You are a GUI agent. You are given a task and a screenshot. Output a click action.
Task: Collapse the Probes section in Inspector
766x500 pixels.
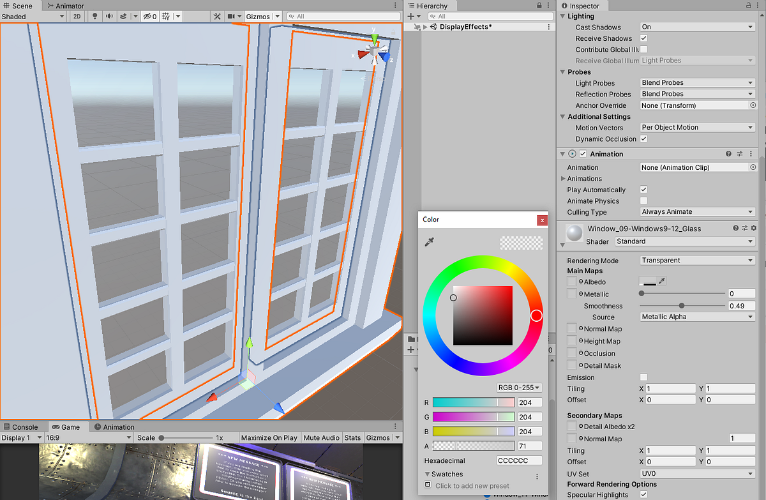(562, 72)
